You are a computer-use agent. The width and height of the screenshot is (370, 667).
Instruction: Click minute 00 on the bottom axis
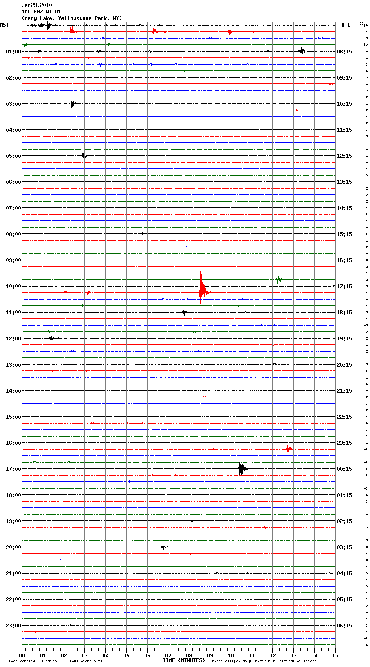(22, 655)
